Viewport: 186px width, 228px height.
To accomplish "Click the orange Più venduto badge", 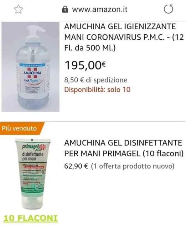I will tap(22, 128).
